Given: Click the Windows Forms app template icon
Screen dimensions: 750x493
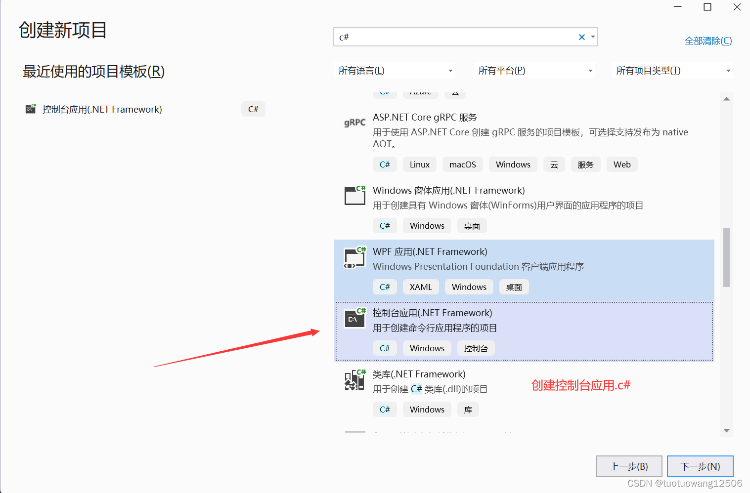Looking at the screenshot, I should [355, 195].
